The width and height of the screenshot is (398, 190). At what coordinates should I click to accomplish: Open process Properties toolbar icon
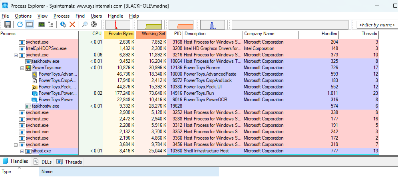(x=63, y=24)
